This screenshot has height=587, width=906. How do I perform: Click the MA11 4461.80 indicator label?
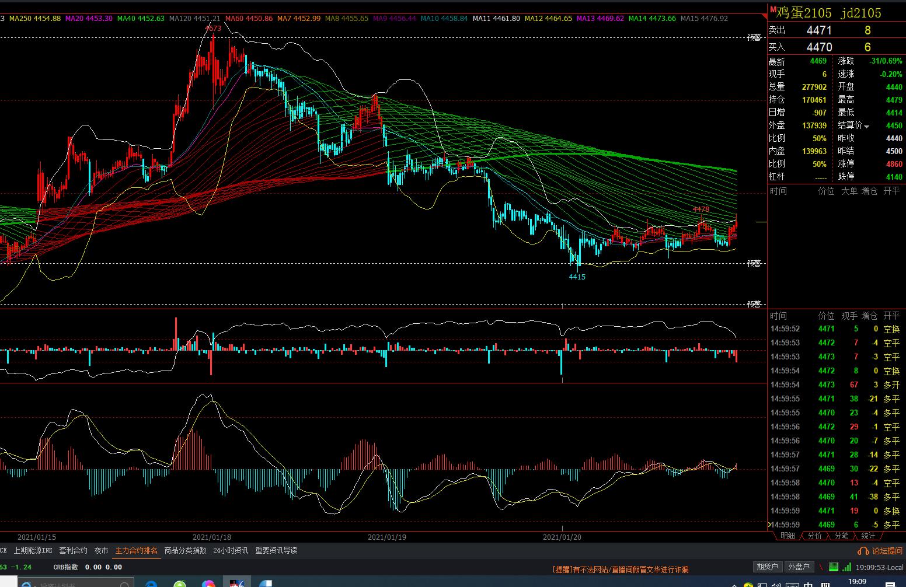tap(496, 19)
